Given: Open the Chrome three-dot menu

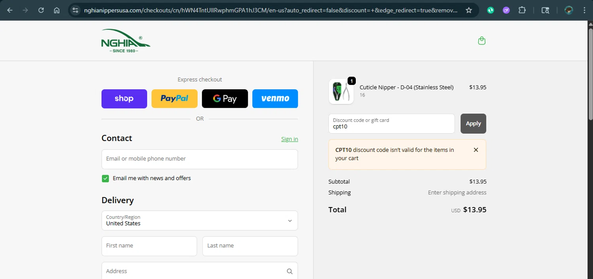Looking at the screenshot, I should coord(584,10).
